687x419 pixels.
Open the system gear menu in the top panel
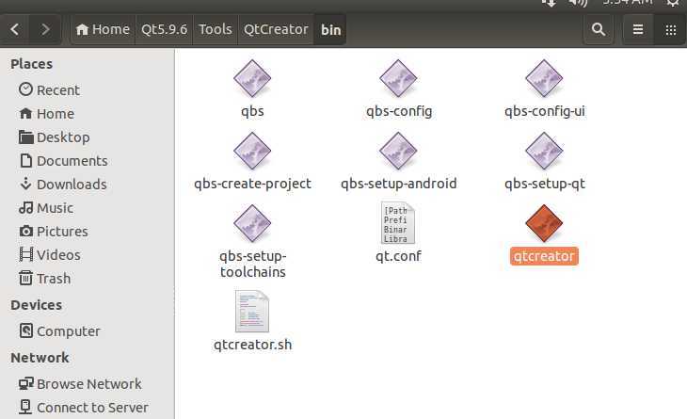673,3
